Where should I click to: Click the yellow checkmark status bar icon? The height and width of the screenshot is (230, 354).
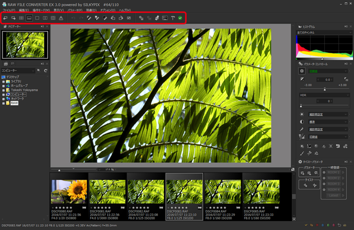click(x=306, y=225)
